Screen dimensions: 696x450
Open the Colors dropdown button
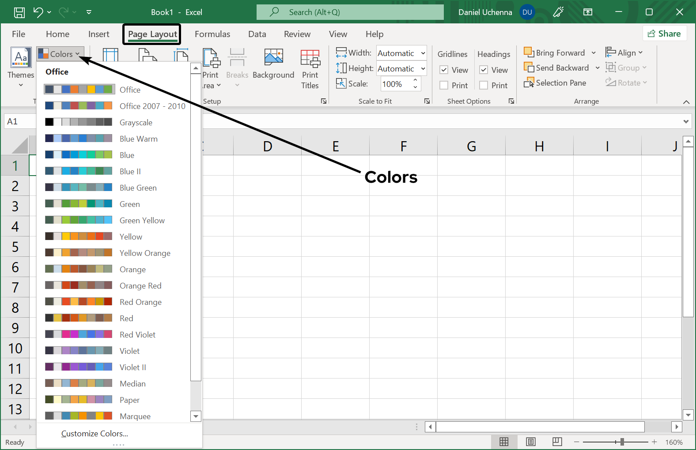point(60,54)
